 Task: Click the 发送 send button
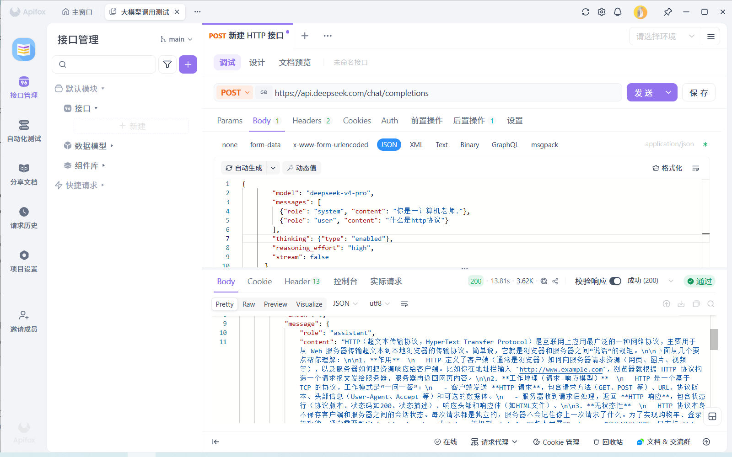pyautogui.click(x=644, y=93)
